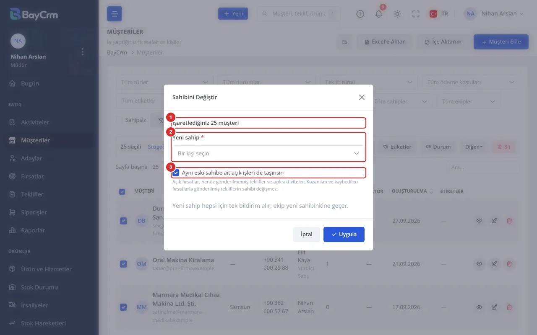The height and width of the screenshot is (335, 537).
Task: Toggle the Sahipsiz checkbox
Action: coord(119,120)
